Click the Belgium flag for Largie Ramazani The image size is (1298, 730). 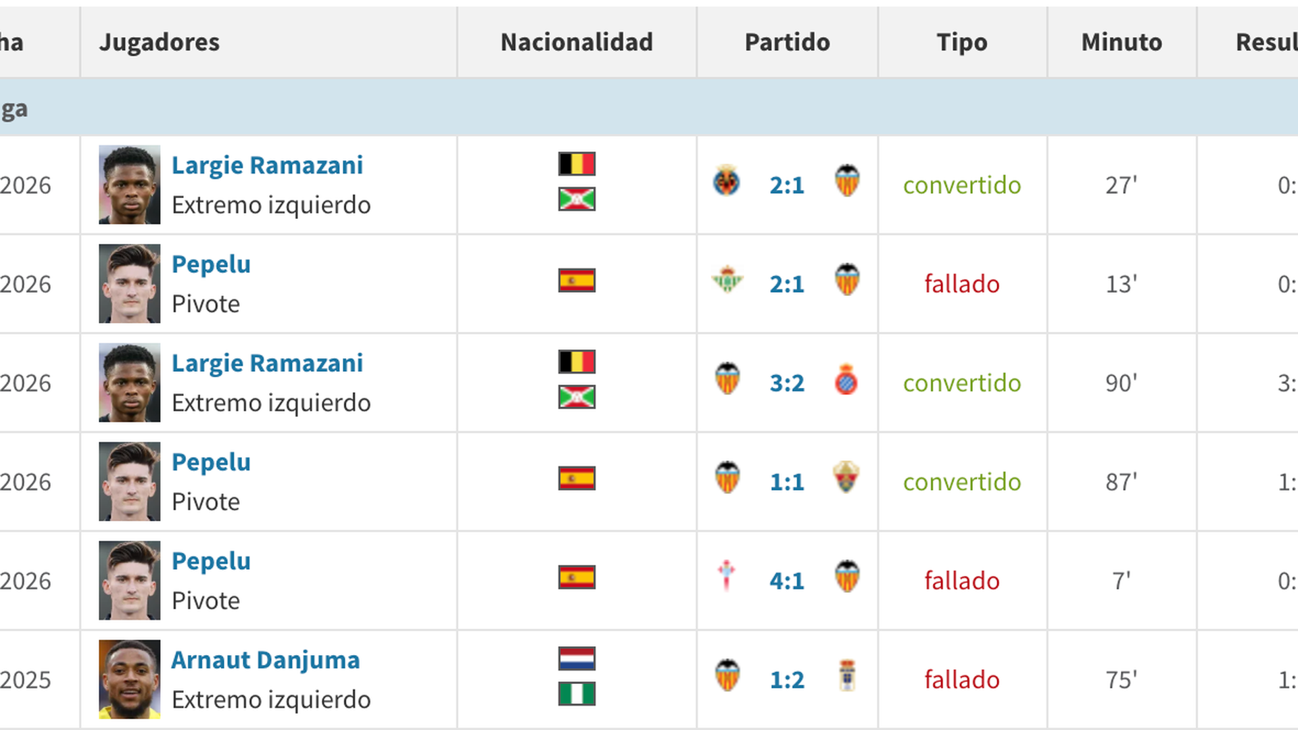[576, 164]
